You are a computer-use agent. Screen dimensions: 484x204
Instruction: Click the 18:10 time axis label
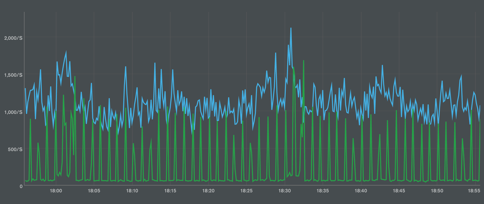click(132, 191)
